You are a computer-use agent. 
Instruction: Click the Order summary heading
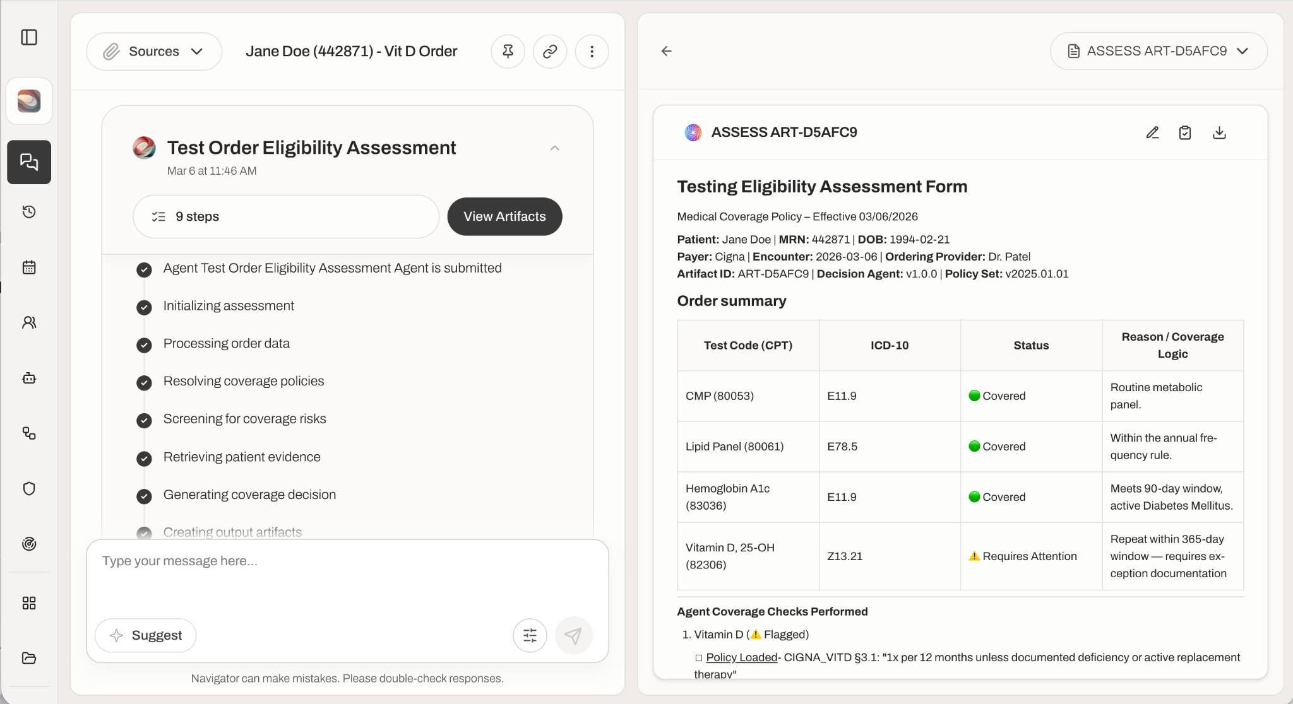(x=732, y=301)
